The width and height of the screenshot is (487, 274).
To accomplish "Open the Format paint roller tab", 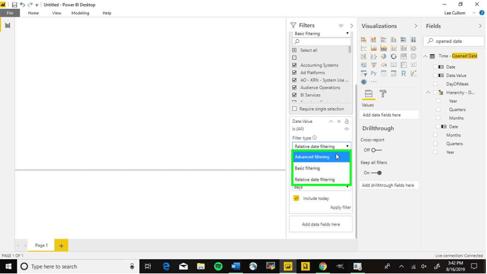I will click(x=383, y=93).
